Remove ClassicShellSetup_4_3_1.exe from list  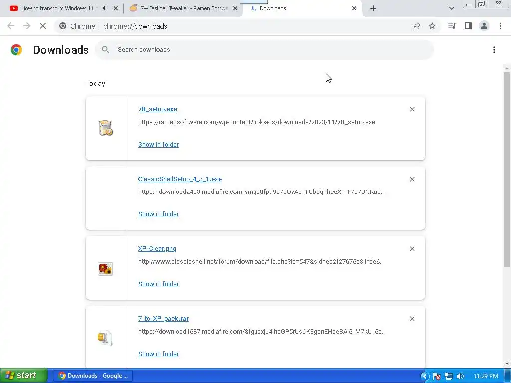click(x=412, y=179)
